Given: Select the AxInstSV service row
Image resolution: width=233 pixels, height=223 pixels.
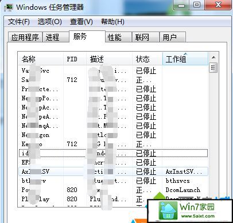Looking at the screenshot, I should coord(113,171).
